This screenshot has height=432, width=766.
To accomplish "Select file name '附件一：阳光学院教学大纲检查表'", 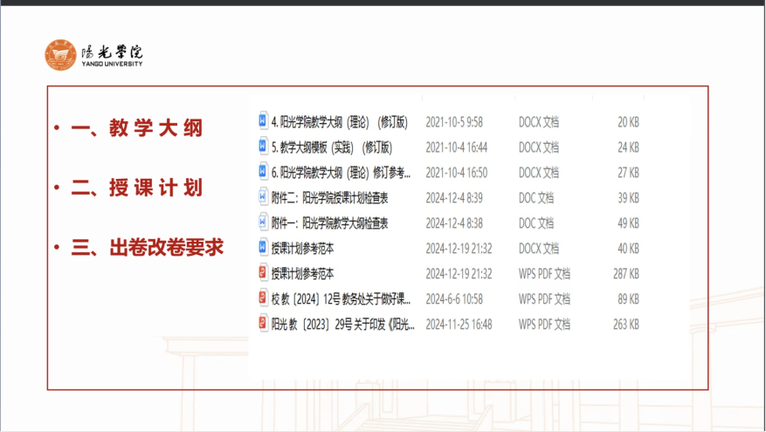I will (x=330, y=223).
